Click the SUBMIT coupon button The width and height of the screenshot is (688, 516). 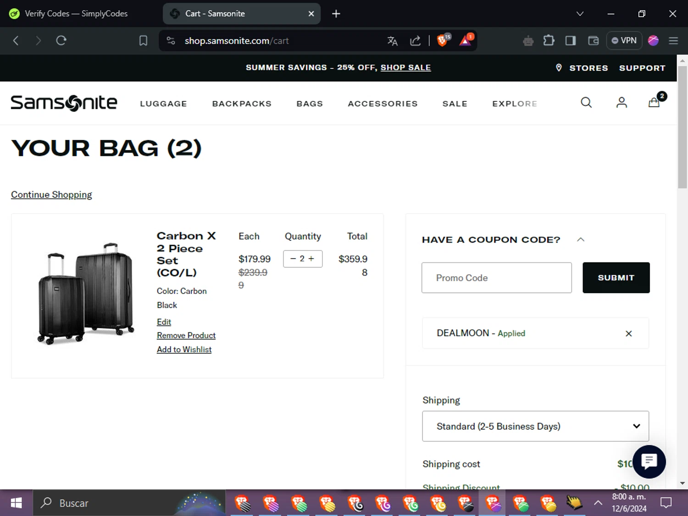(x=616, y=277)
